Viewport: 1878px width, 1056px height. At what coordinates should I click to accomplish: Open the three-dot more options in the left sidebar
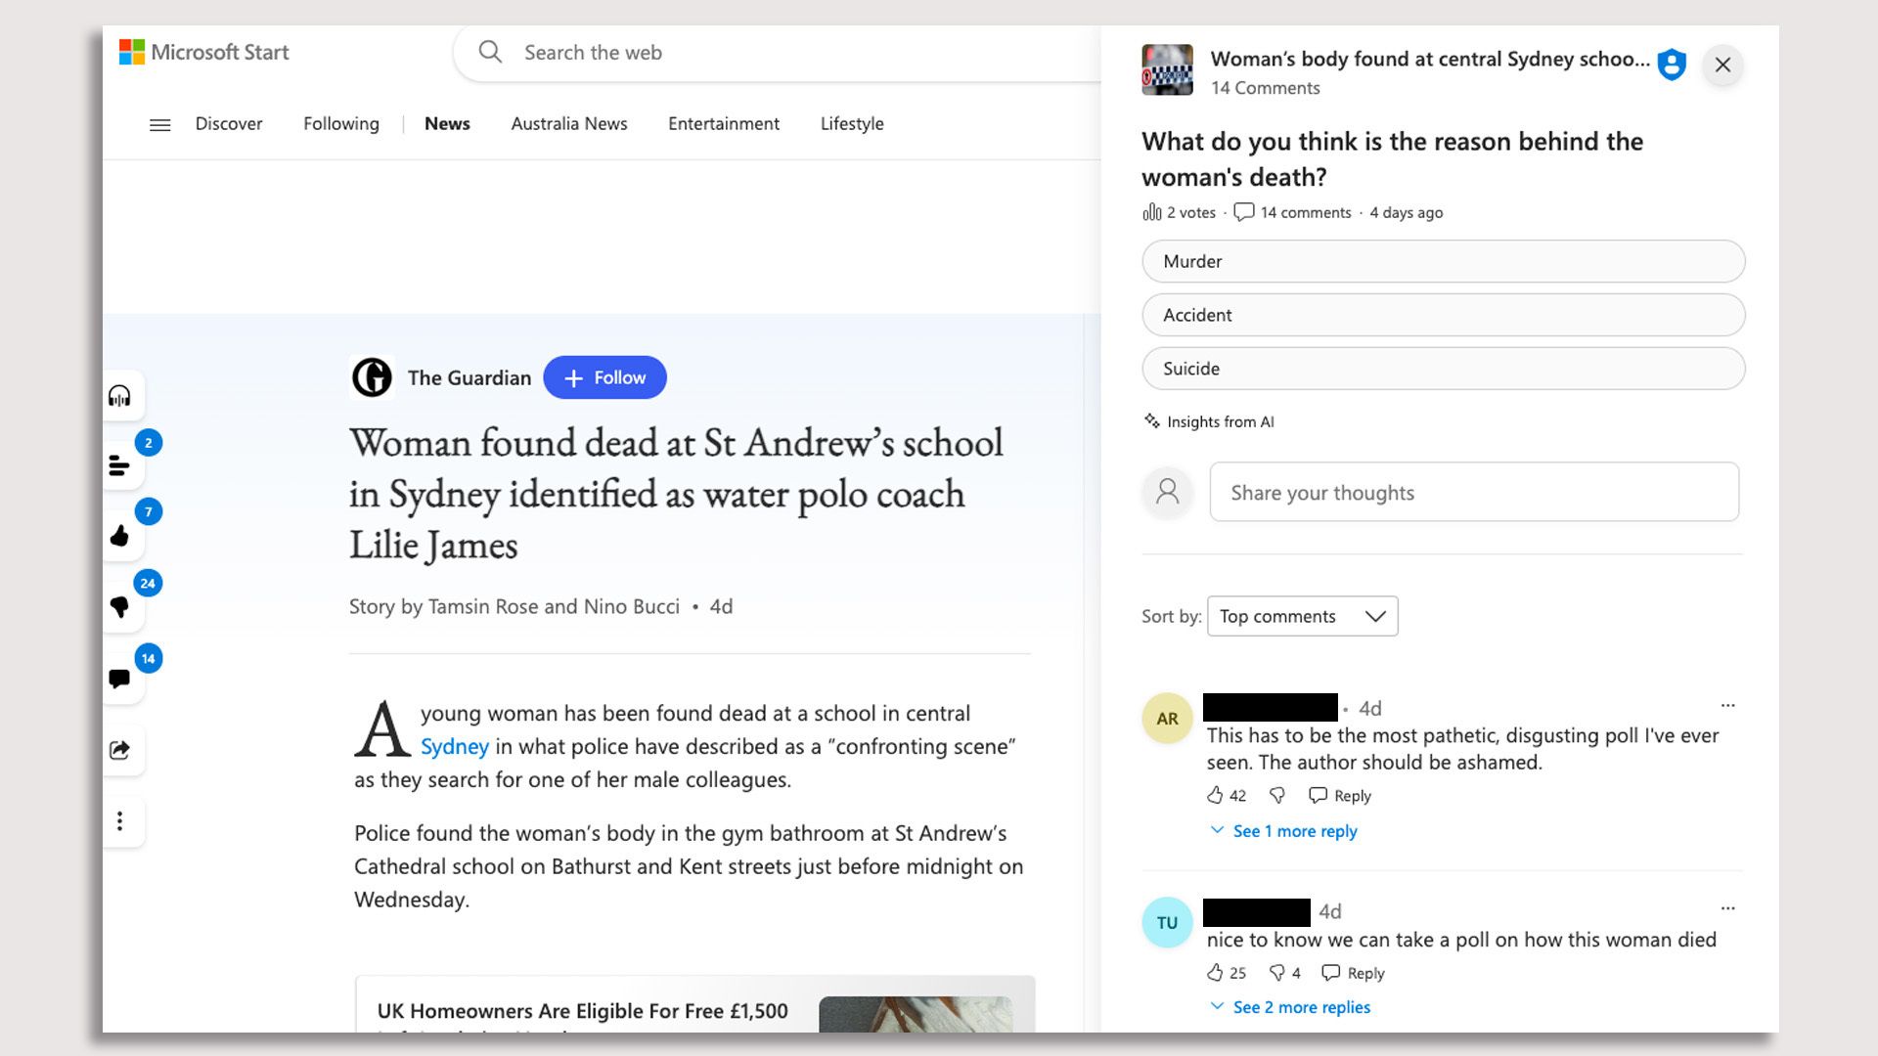click(x=119, y=821)
